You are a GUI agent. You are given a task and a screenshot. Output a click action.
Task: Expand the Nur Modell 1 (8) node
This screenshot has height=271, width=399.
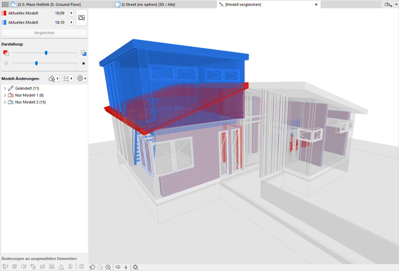[x=5, y=96]
